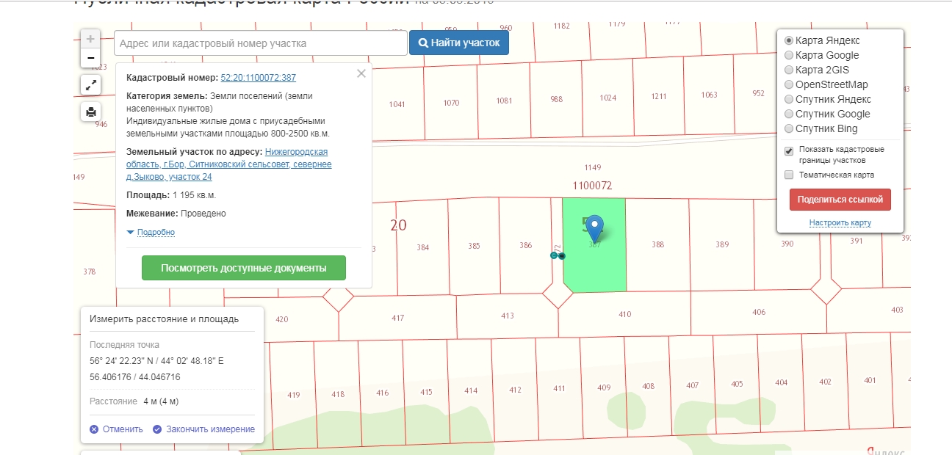952x455 pixels.
Task: Close the parcel info popup
Action: [x=361, y=73]
